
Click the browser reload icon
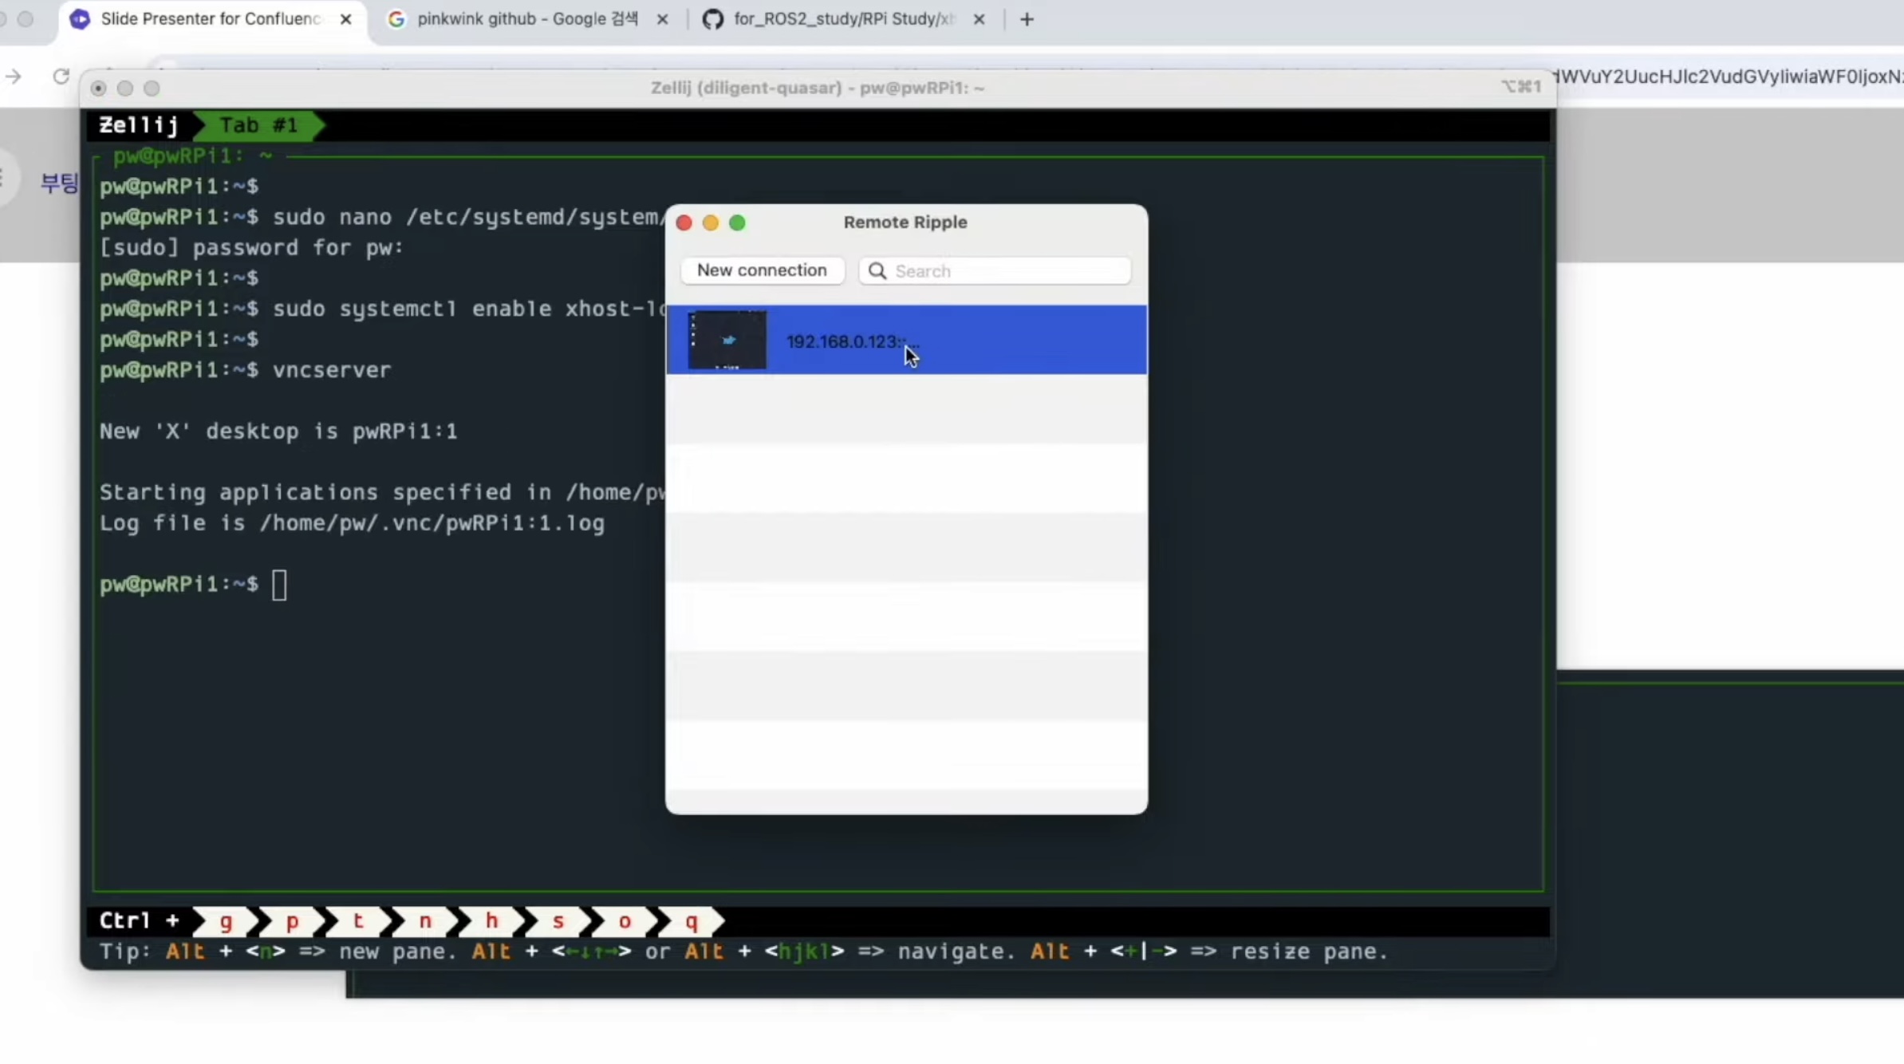[61, 77]
